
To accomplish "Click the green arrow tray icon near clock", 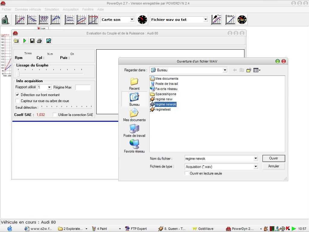I will [x=294, y=229].
